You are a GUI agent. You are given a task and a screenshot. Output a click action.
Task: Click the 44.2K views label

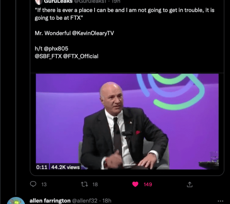click(65, 167)
